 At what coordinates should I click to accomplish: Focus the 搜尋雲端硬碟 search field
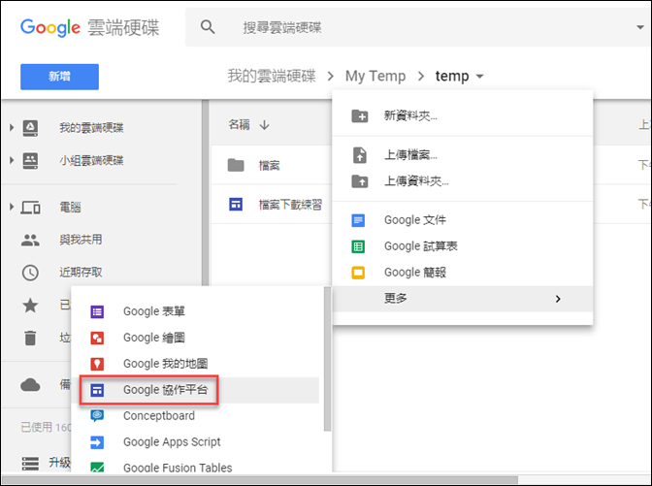coord(416,27)
